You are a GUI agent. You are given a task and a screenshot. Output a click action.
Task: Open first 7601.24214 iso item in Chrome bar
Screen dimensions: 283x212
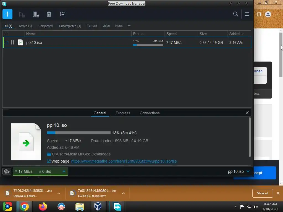(x=33, y=193)
